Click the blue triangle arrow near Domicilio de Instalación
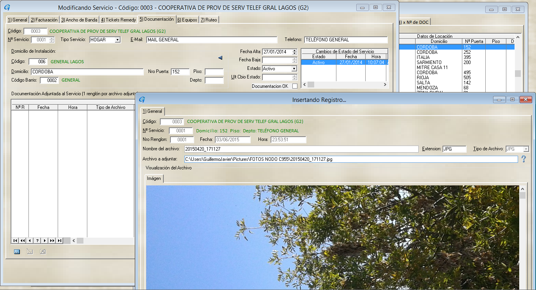The width and height of the screenshot is (536, 290). point(220,58)
